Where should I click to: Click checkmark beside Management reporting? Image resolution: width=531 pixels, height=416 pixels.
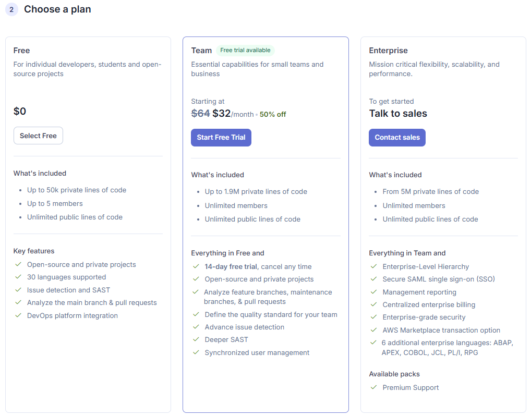pyautogui.click(x=373, y=292)
